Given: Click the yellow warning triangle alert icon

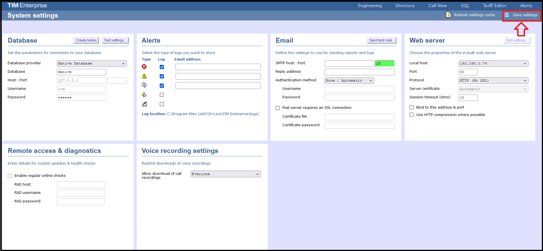Looking at the screenshot, I should tap(144, 76).
